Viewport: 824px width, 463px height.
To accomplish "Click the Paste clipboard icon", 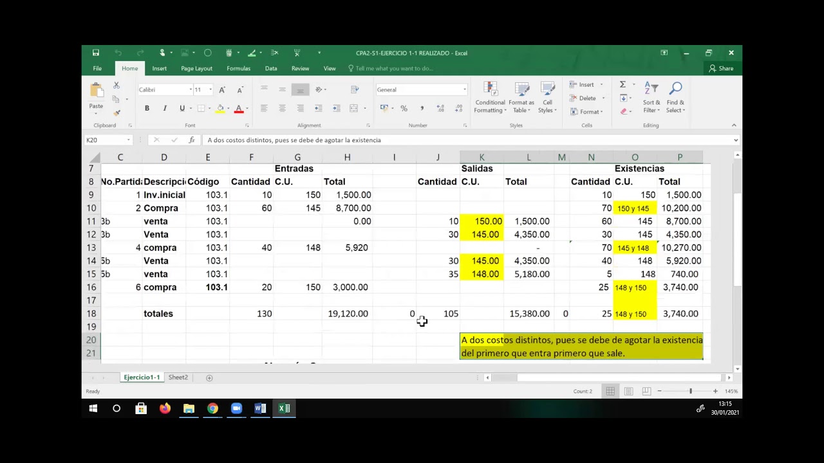I will (96, 91).
